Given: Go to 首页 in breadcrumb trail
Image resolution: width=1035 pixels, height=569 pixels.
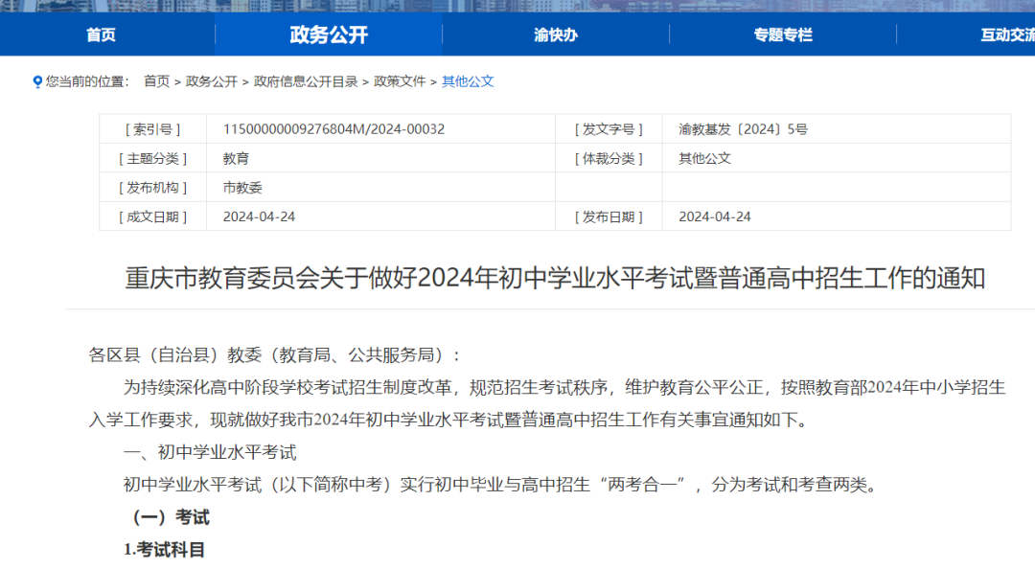Looking at the screenshot, I should [x=156, y=81].
